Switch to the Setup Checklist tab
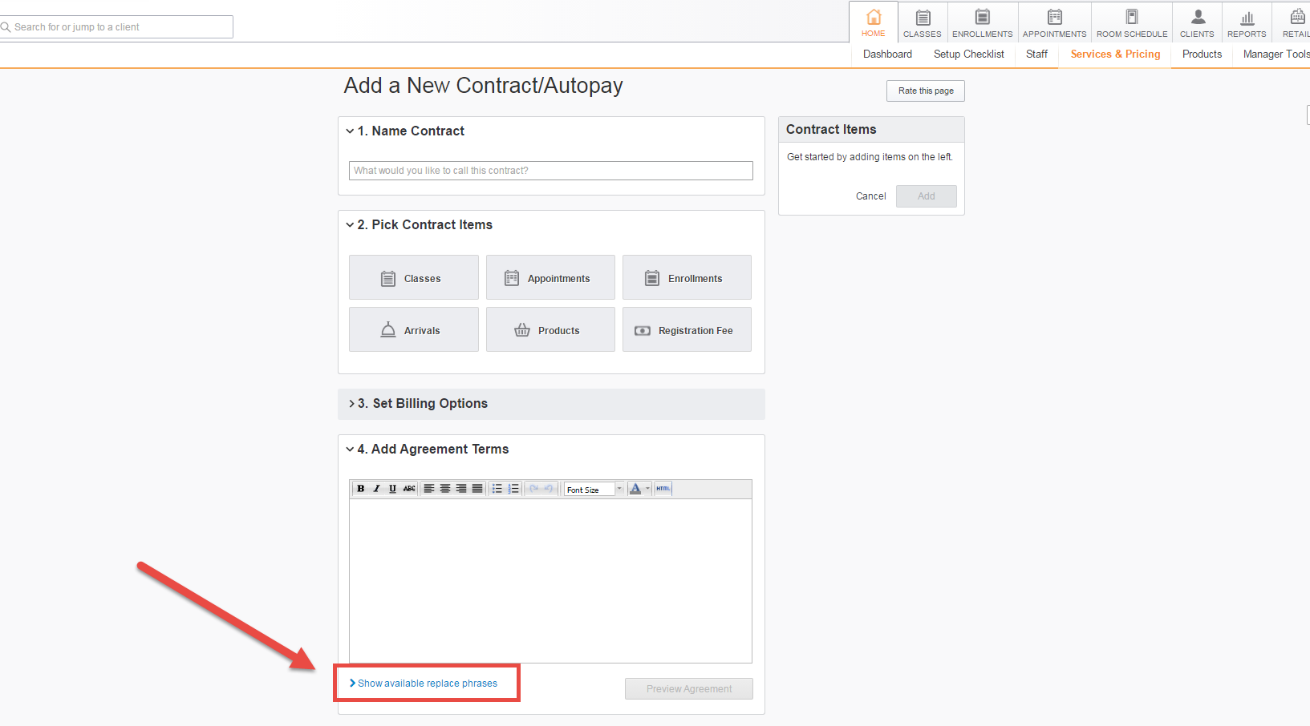 [968, 54]
